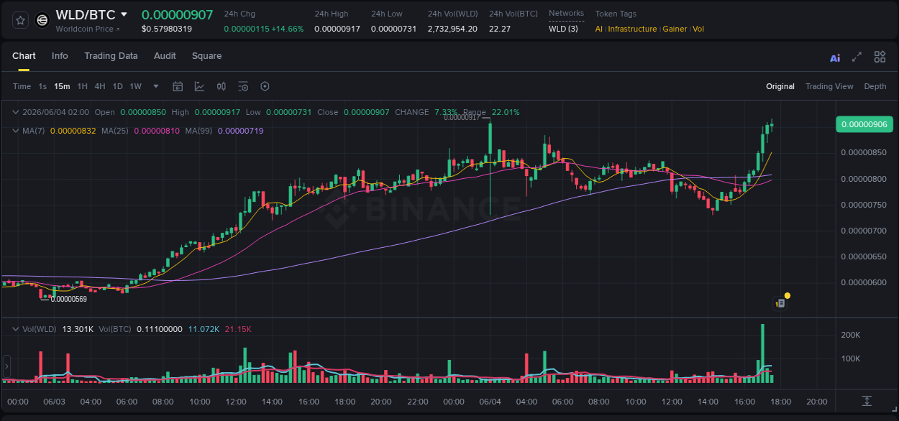The image size is (899, 421).
Task: Select the 4H interval
Action: point(99,86)
